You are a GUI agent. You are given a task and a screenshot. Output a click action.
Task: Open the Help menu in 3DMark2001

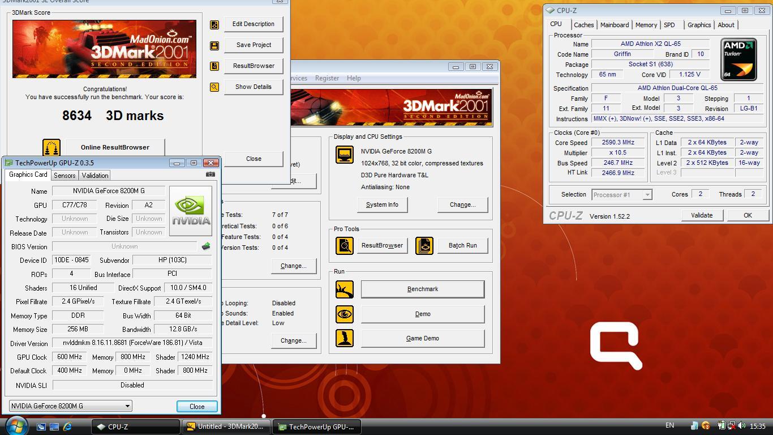point(354,78)
